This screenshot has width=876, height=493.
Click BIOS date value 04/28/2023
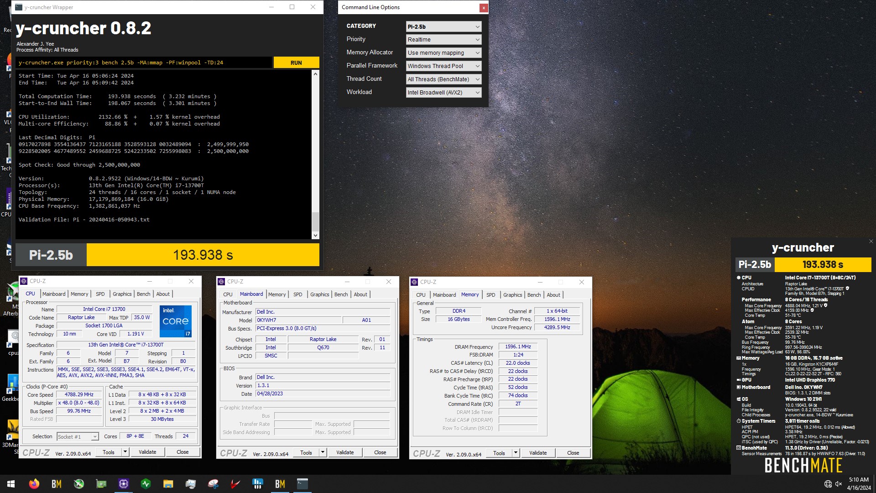(323, 394)
